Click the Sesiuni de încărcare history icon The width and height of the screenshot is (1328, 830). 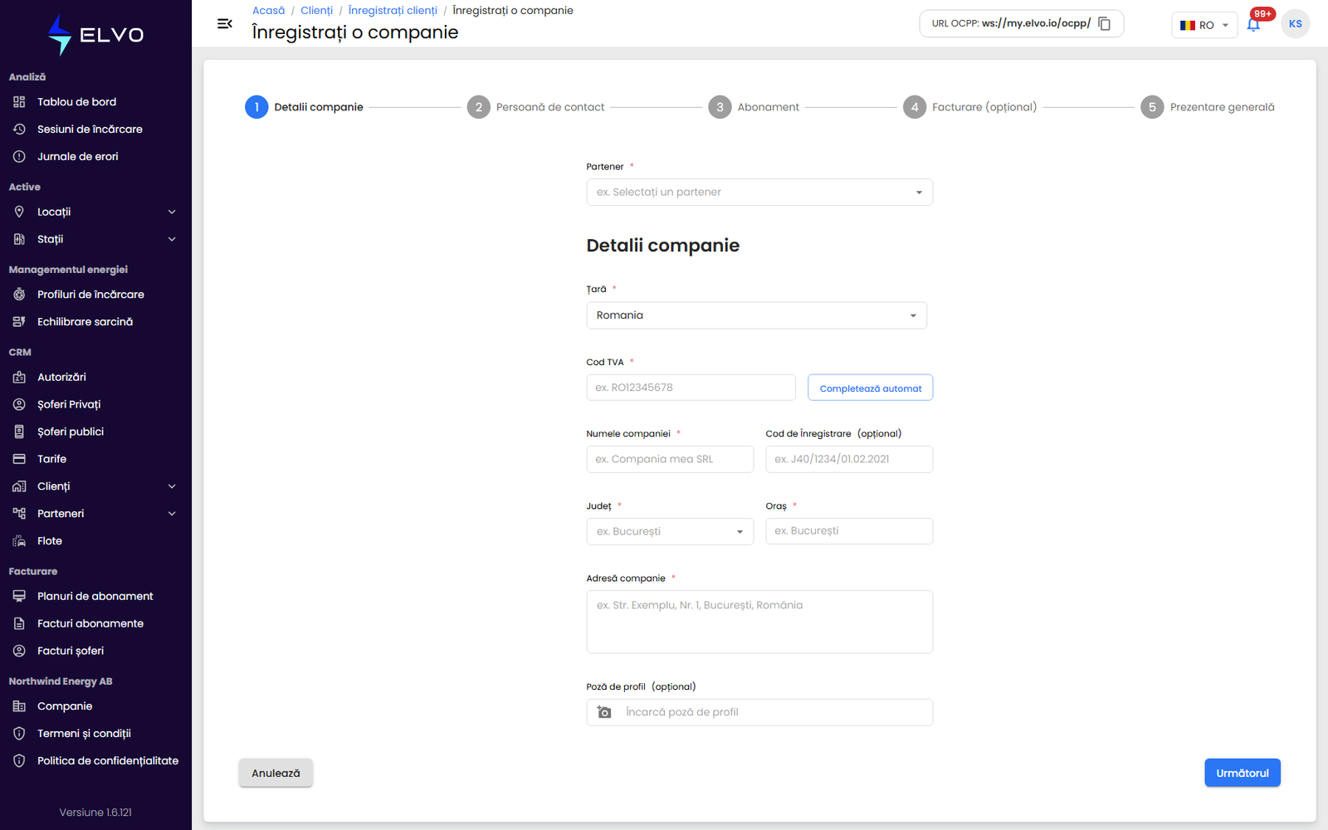pyautogui.click(x=19, y=129)
